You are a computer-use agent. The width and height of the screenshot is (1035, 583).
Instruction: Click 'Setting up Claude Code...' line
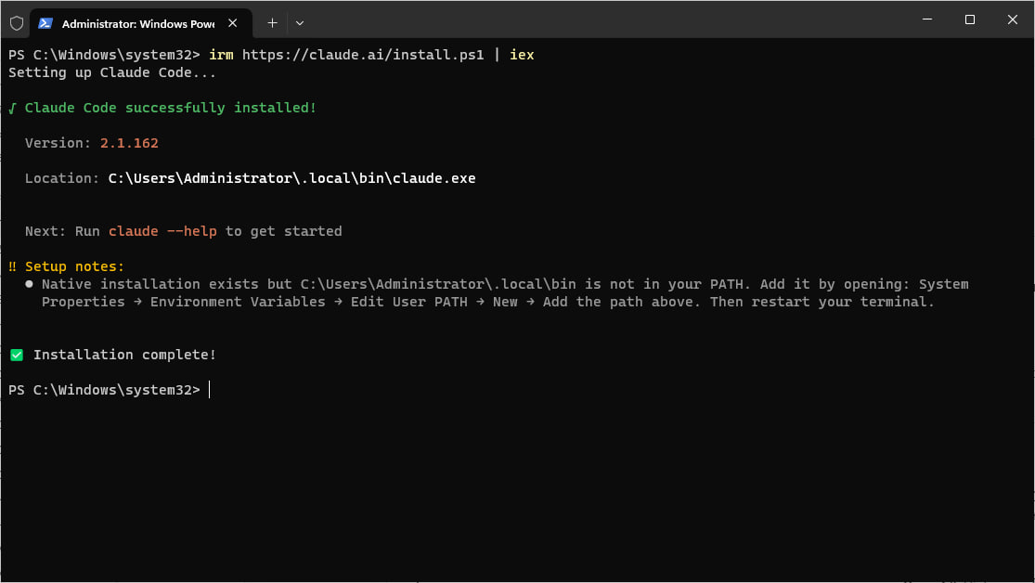click(x=112, y=72)
